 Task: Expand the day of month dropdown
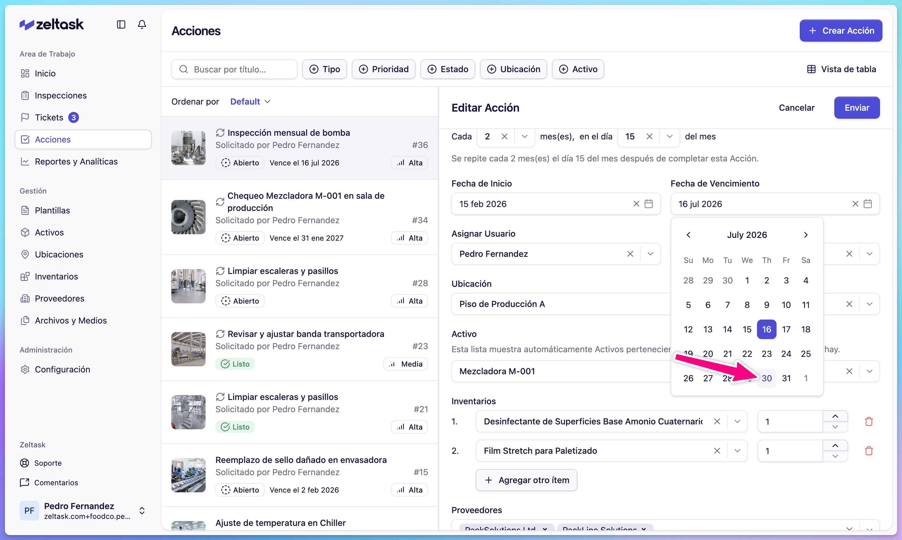tap(669, 136)
